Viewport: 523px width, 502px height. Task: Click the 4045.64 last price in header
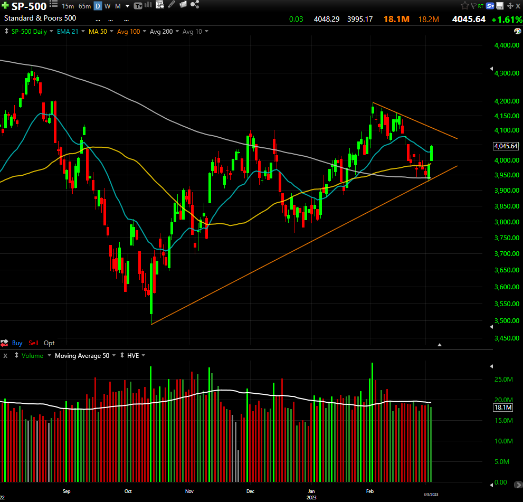469,19
